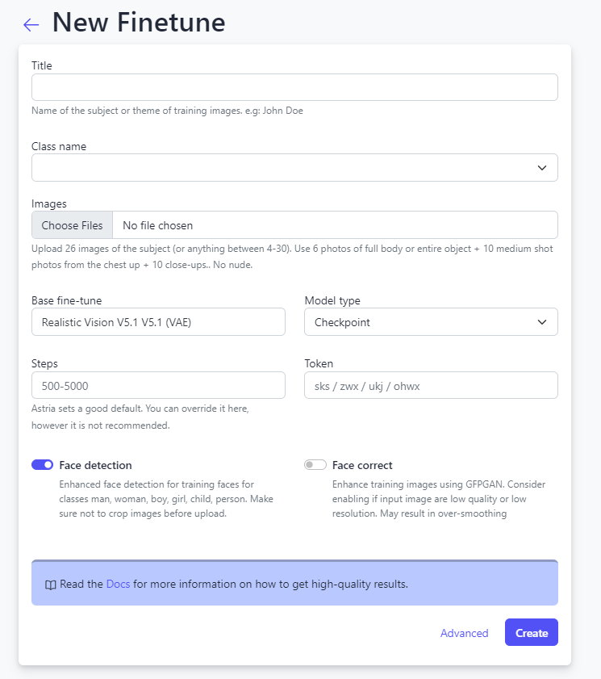
Task: Click the Face detection label text
Action: 95,466
